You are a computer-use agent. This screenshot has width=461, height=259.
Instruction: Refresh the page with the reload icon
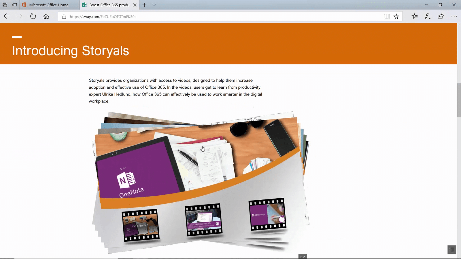click(x=33, y=16)
